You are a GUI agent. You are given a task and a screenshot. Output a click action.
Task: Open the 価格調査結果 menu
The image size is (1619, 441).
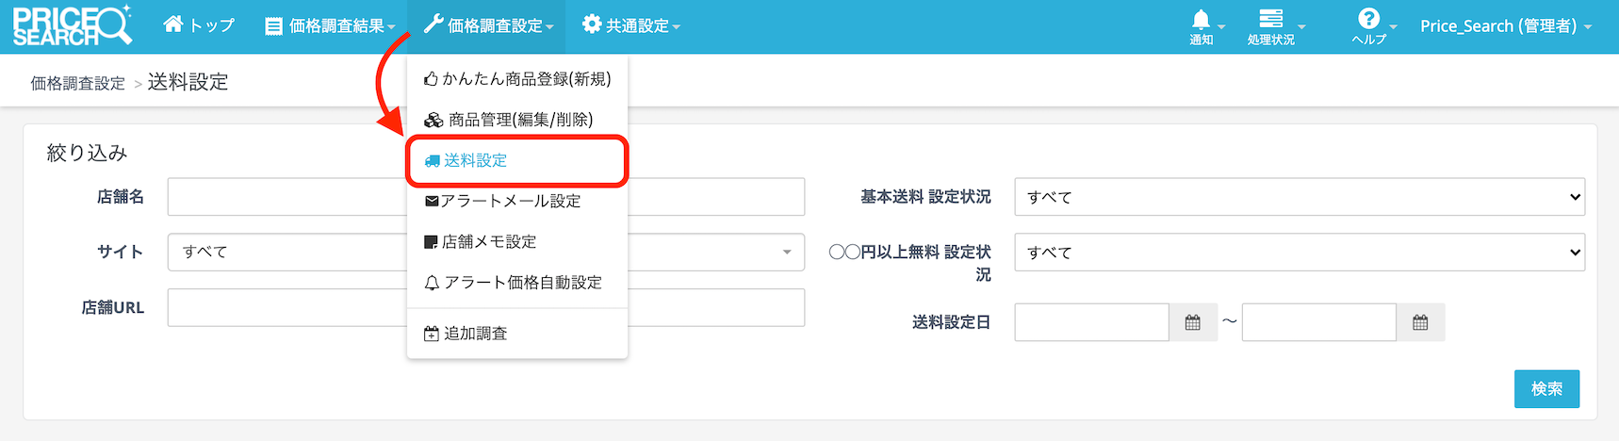[330, 26]
